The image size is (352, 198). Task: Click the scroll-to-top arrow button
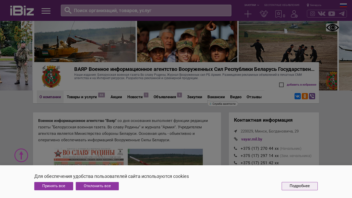point(21,155)
